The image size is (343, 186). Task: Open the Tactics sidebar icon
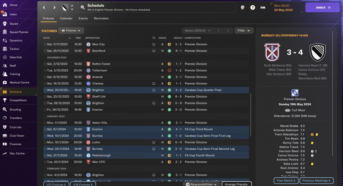(5, 49)
